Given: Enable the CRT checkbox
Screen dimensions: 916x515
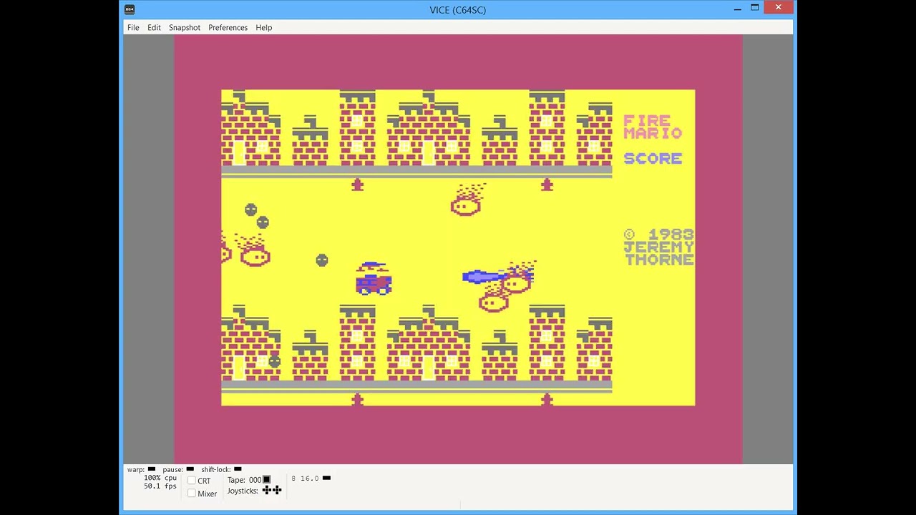Looking at the screenshot, I should pyautogui.click(x=192, y=481).
